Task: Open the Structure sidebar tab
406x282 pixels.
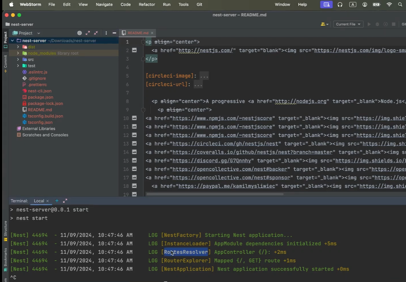Action: point(6,231)
